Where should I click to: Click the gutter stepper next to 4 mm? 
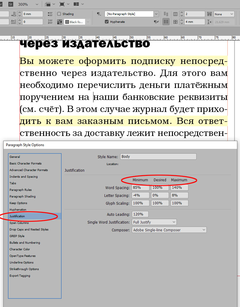point(182,22)
